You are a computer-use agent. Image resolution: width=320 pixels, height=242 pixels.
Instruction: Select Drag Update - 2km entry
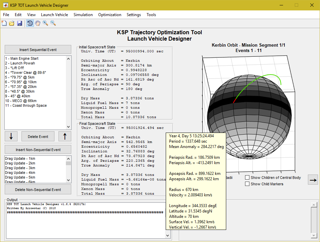[x=35, y=163]
